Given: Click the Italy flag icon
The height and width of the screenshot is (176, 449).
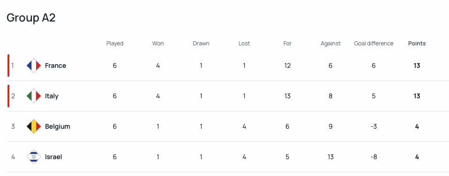Looking at the screenshot, I should 34,96.
